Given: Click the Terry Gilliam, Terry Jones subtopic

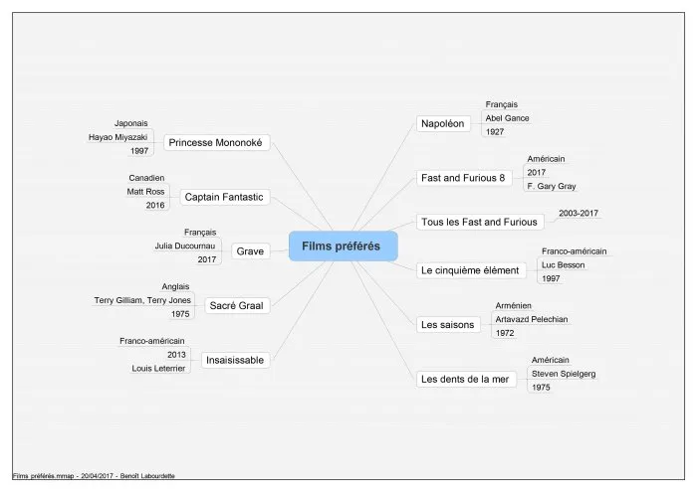Looking at the screenshot, I should [142, 300].
